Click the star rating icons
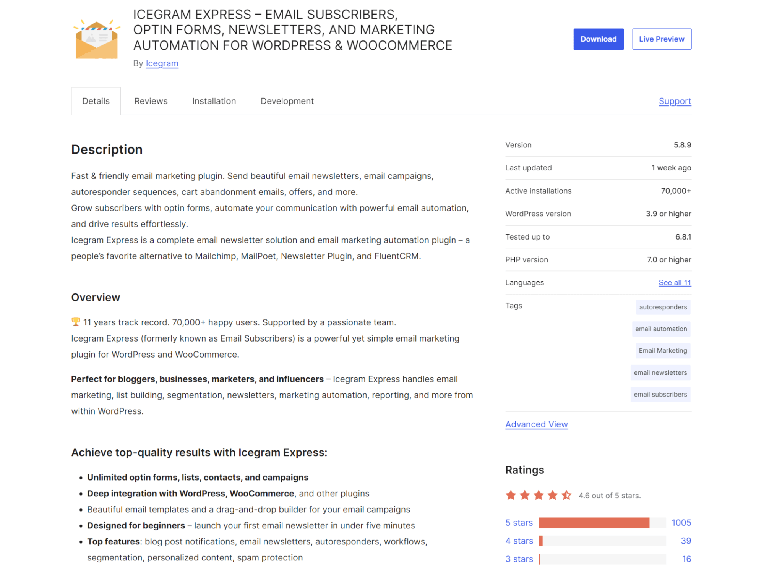Screen dimensions: 764x570 pyautogui.click(x=538, y=495)
